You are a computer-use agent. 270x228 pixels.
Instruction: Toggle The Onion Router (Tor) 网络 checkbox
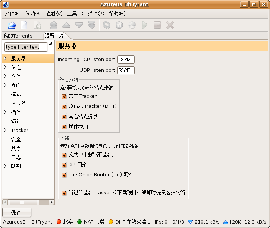[64, 175]
